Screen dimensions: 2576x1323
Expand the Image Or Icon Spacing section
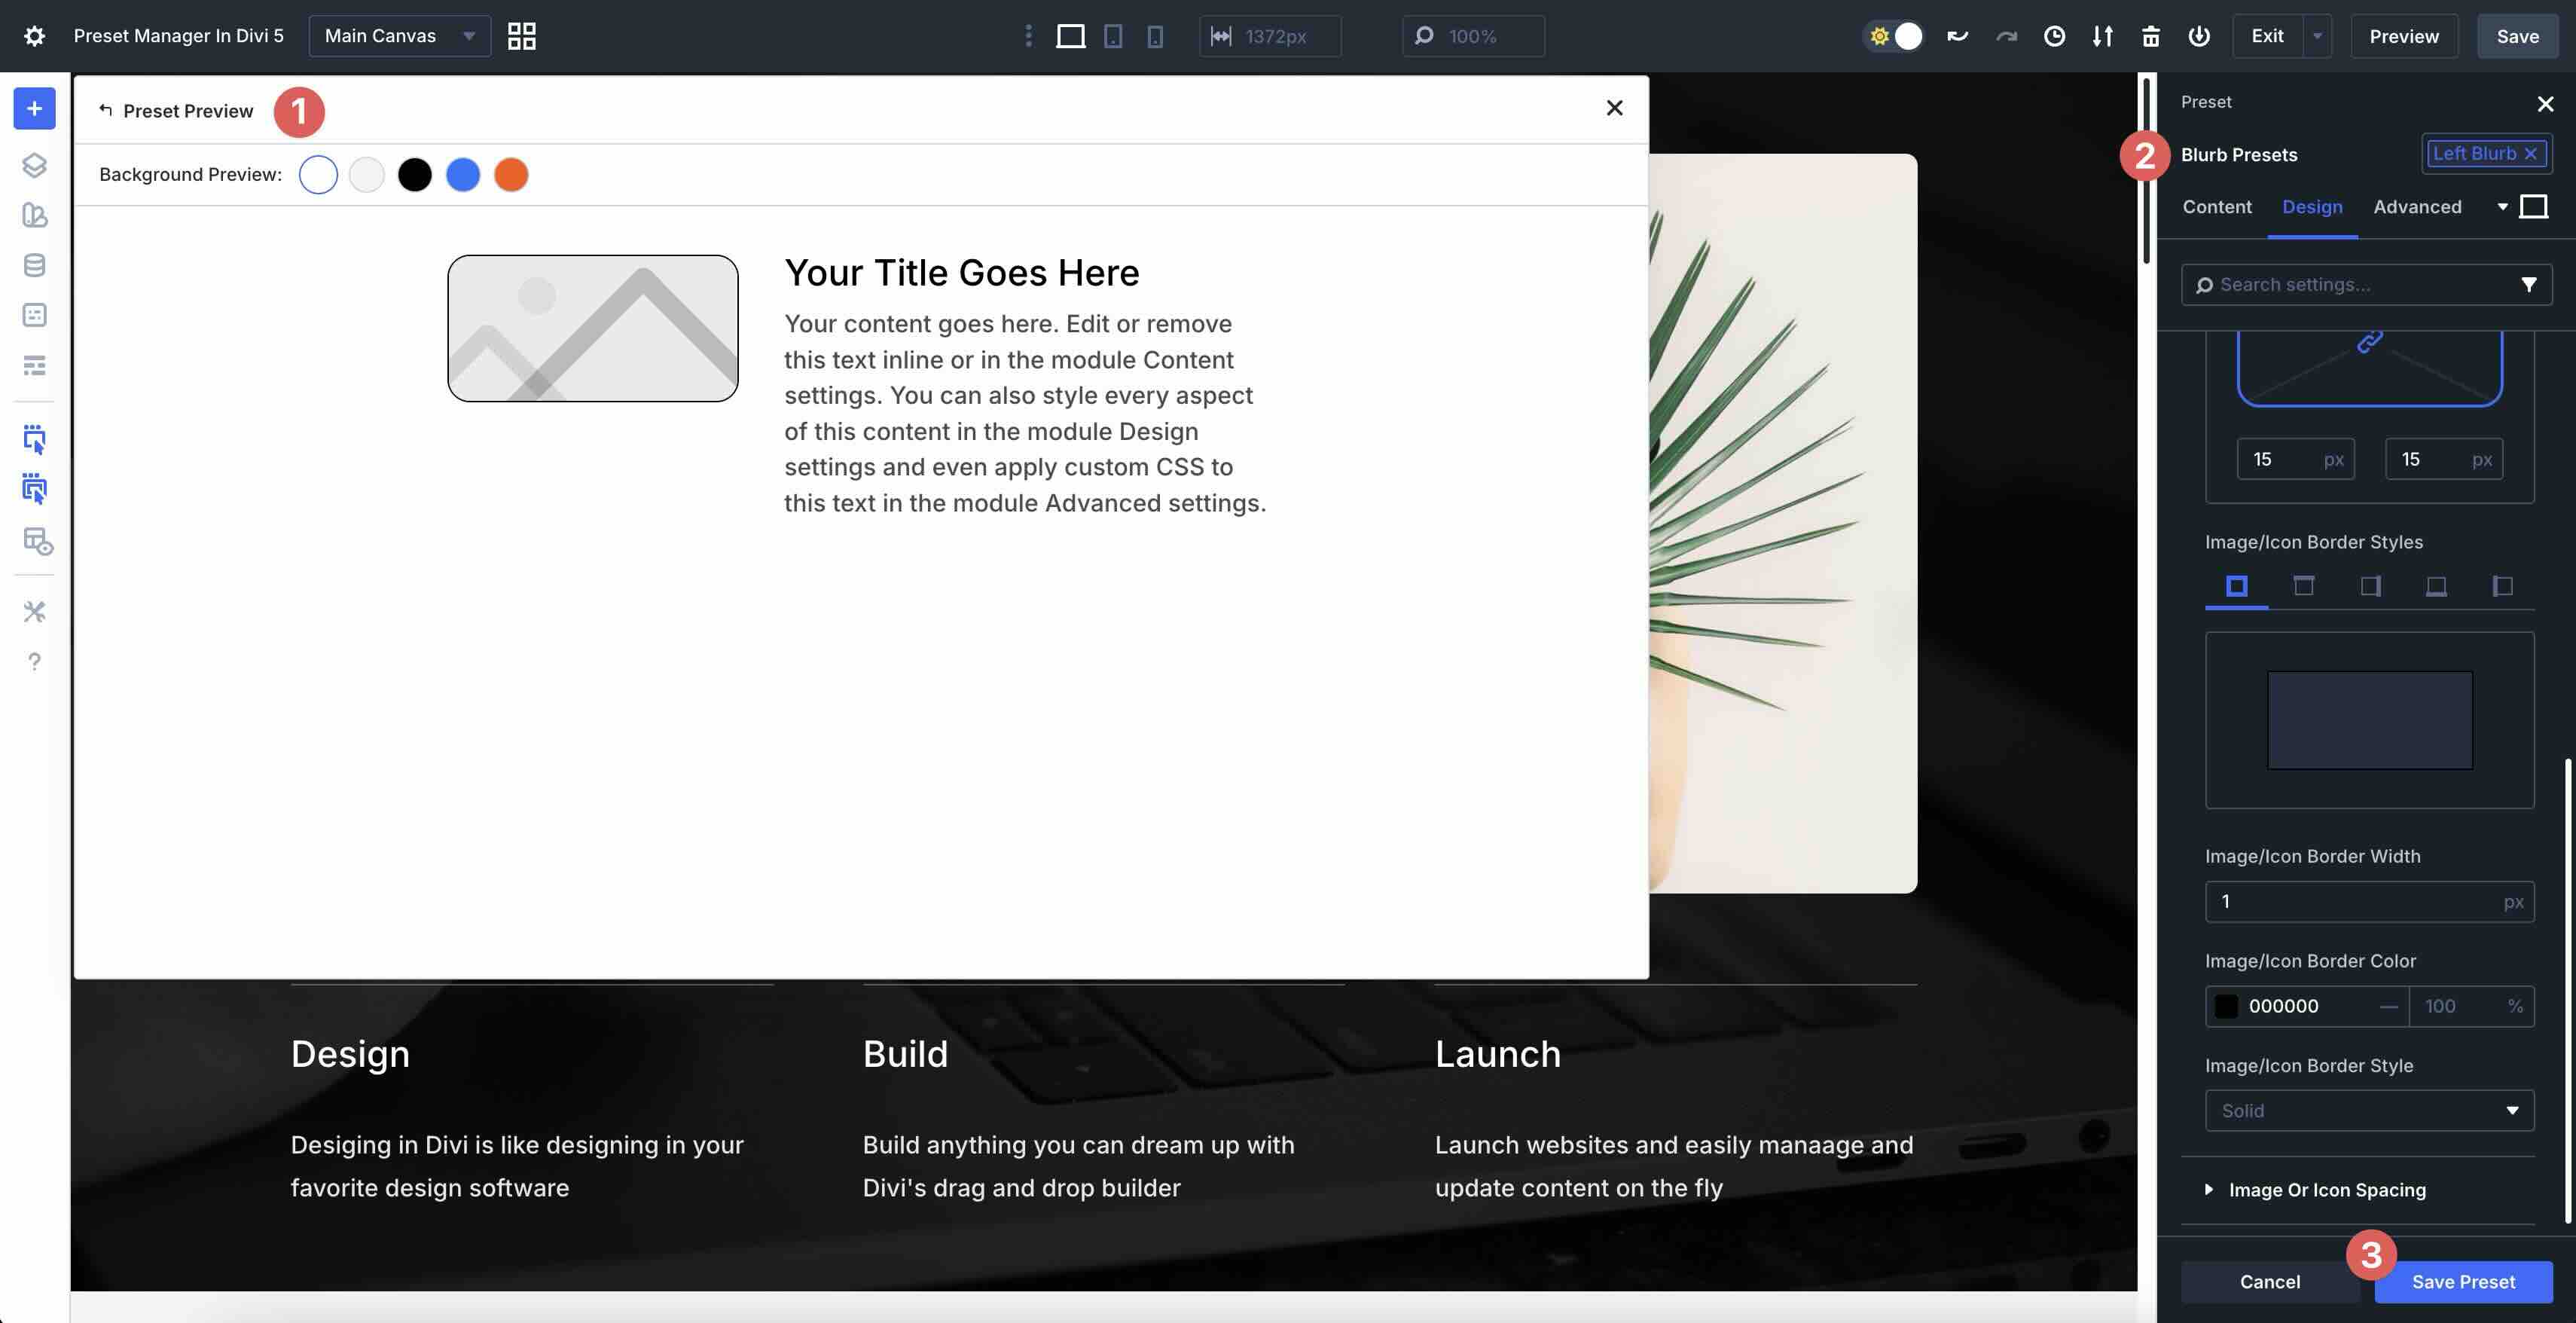(x=2326, y=1190)
